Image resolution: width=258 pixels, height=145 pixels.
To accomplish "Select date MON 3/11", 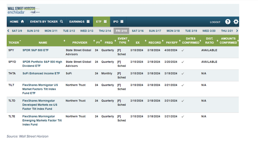I will click(x=51, y=31).
